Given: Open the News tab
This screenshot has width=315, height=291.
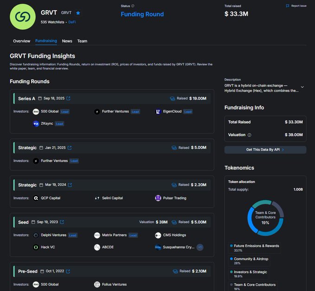Looking at the screenshot, I should pos(67,41).
